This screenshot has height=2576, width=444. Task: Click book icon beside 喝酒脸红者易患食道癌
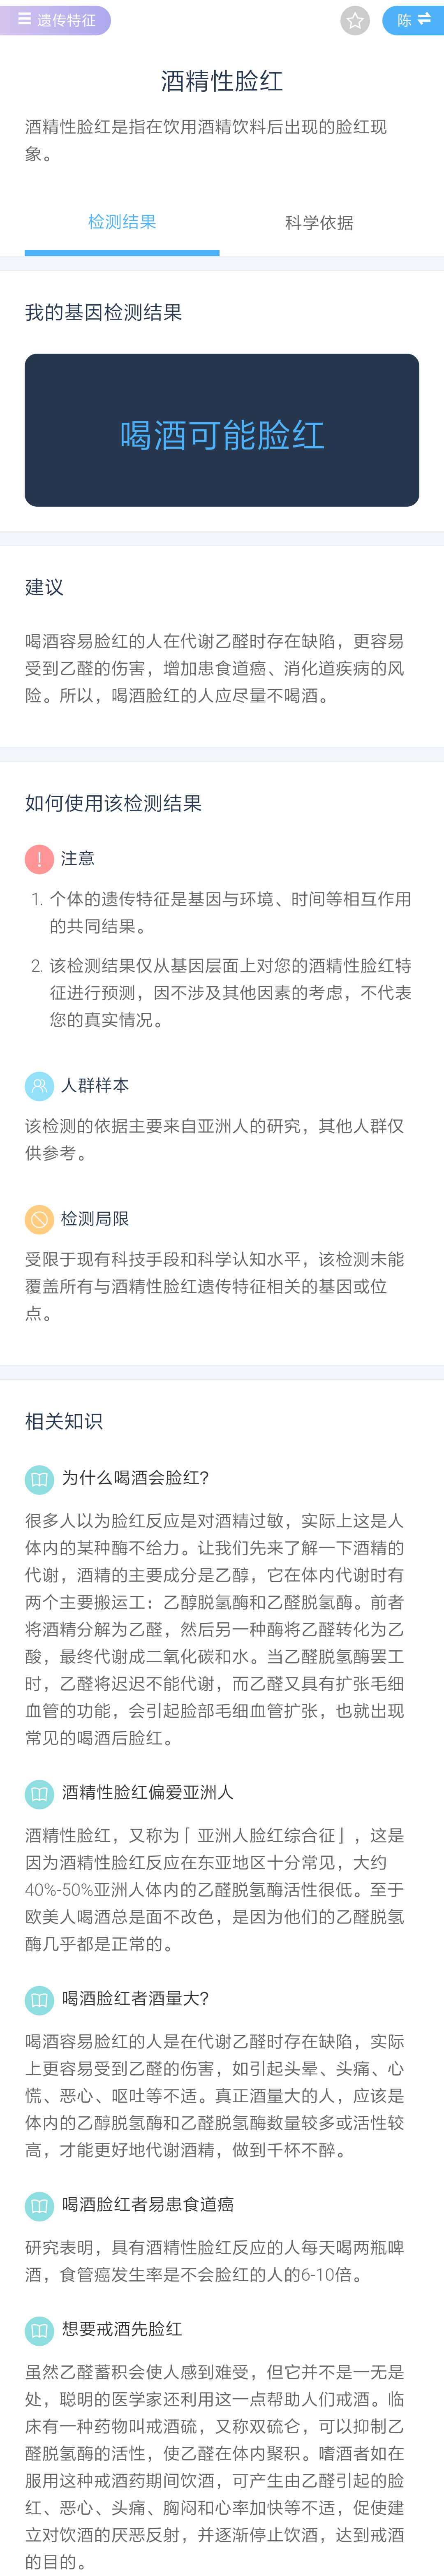click(x=39, y=2205)
